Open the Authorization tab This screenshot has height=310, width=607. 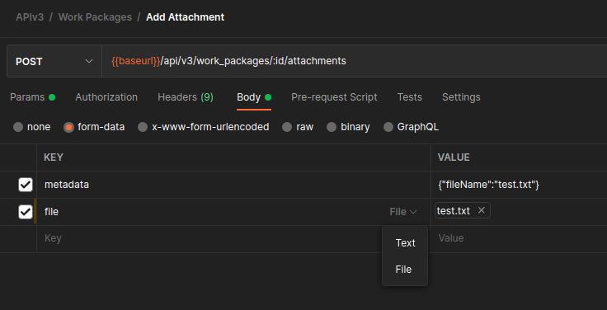106,97
